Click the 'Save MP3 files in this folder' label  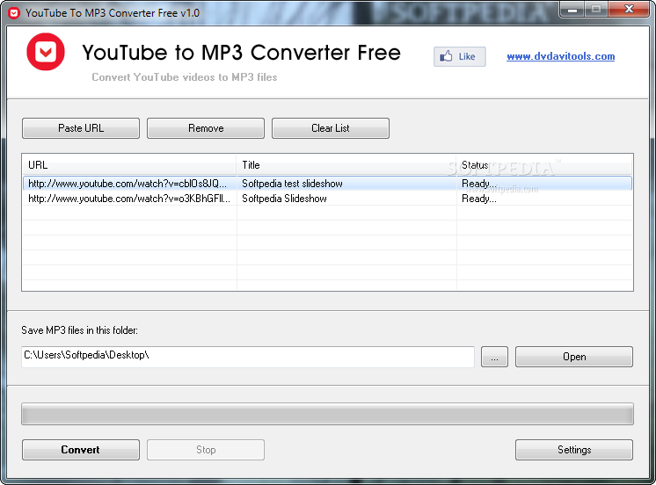79,330
